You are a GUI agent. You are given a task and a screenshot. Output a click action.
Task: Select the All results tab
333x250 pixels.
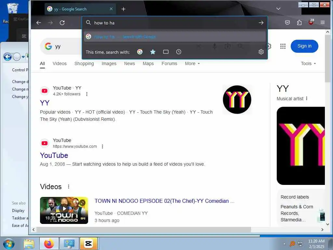(43, 63)
